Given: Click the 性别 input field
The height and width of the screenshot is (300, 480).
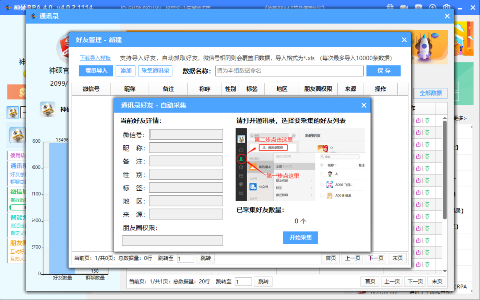Looking at the screenshot, I should pos(186,174).
